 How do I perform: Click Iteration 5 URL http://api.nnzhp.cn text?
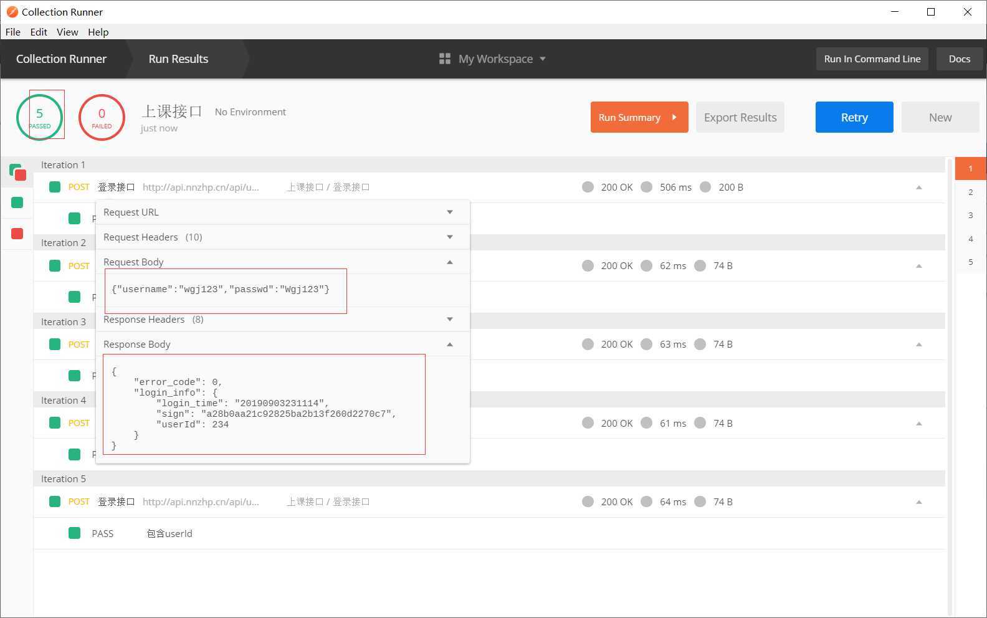coord(201,502)
